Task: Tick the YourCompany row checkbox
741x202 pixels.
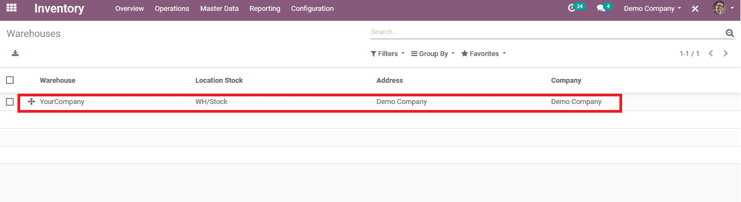Action: tap(10, 102)
